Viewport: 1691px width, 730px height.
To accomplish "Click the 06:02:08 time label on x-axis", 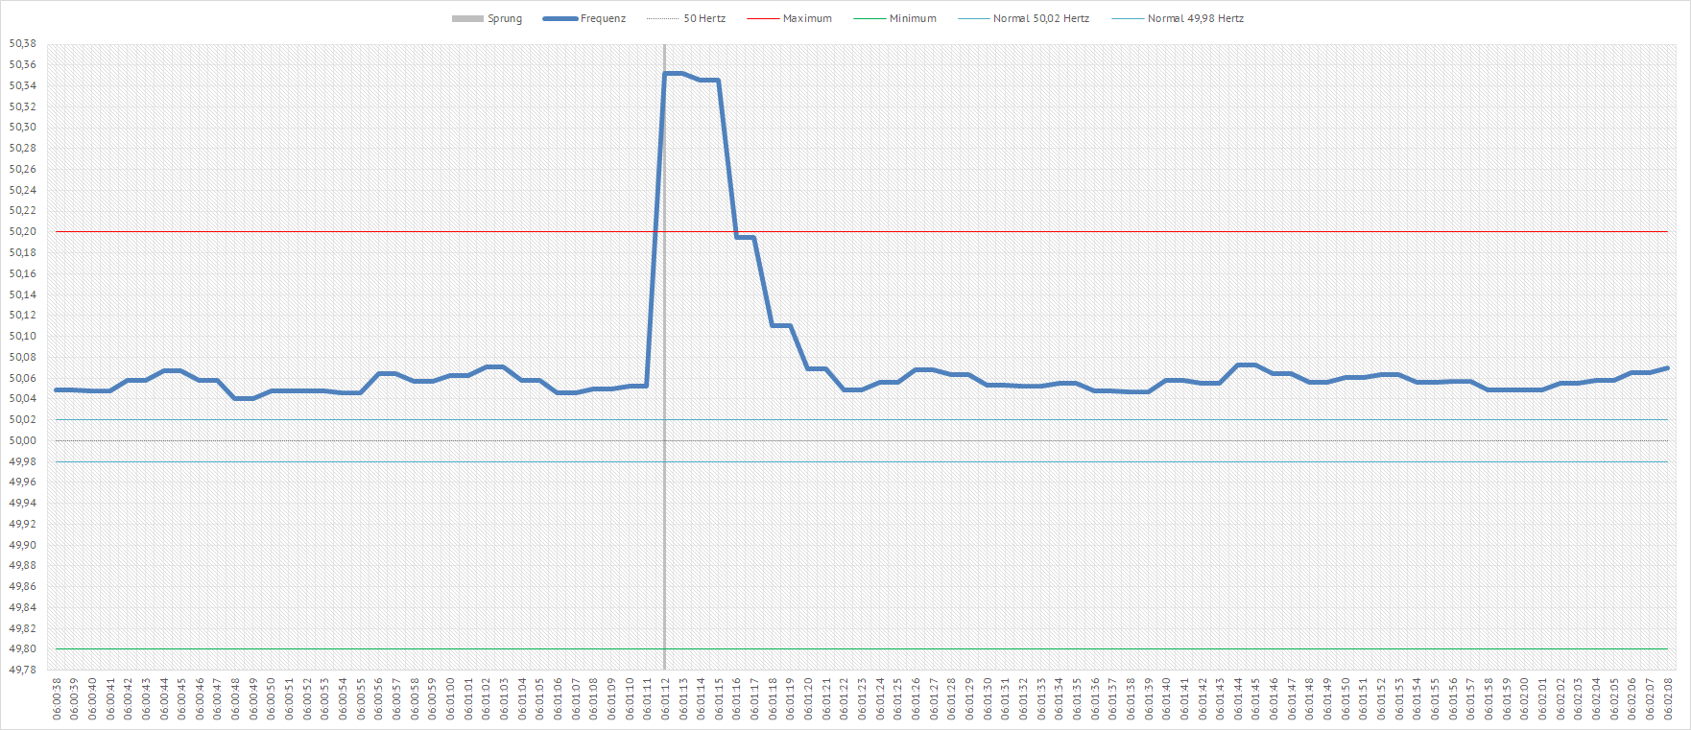I will coord(1668,699).
